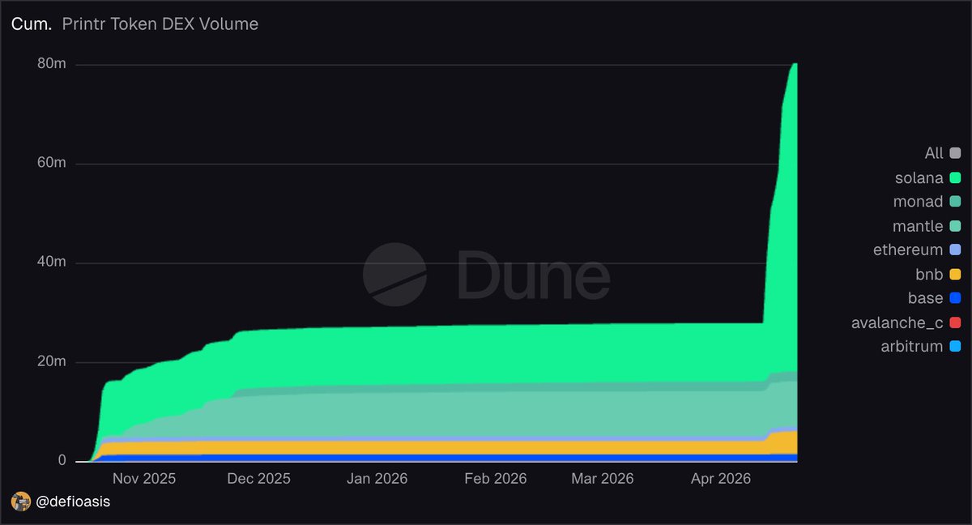Click the Apr 2026 axis label

click(720, 479)
